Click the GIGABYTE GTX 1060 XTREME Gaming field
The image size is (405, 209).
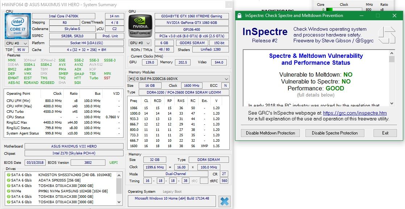point(192,16)
